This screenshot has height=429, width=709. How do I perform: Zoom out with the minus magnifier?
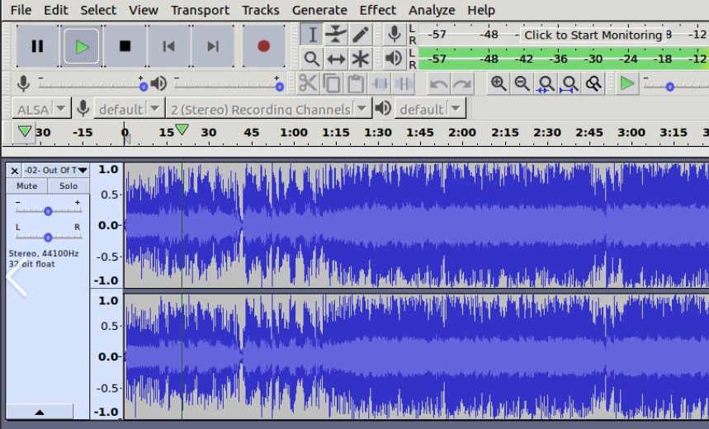(x=522, y=83)
